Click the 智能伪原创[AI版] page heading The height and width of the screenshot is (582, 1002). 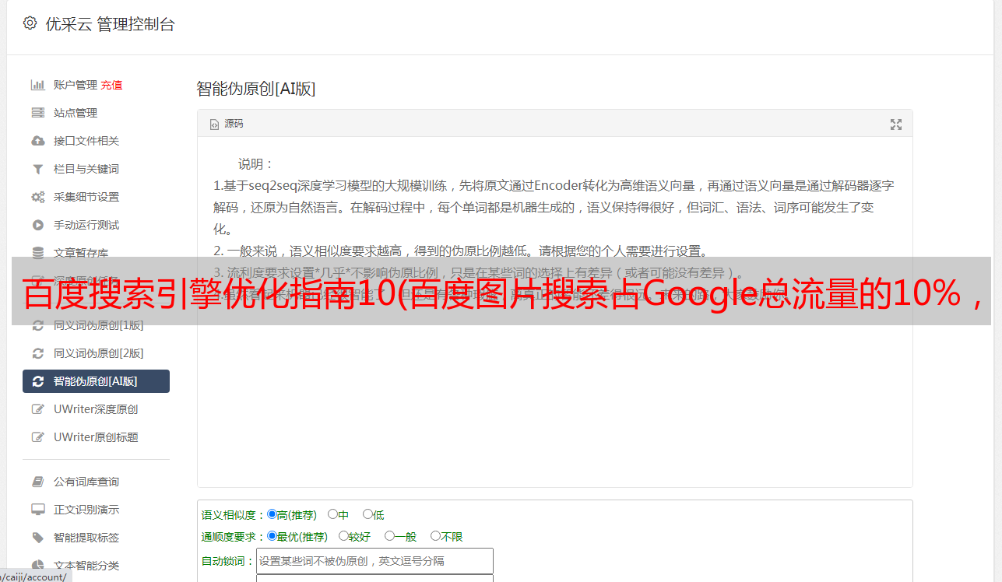[x=256, y=89]
